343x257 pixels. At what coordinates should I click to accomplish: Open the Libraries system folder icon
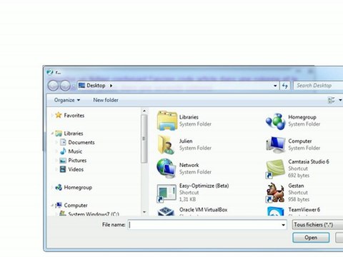click(167, 121)
